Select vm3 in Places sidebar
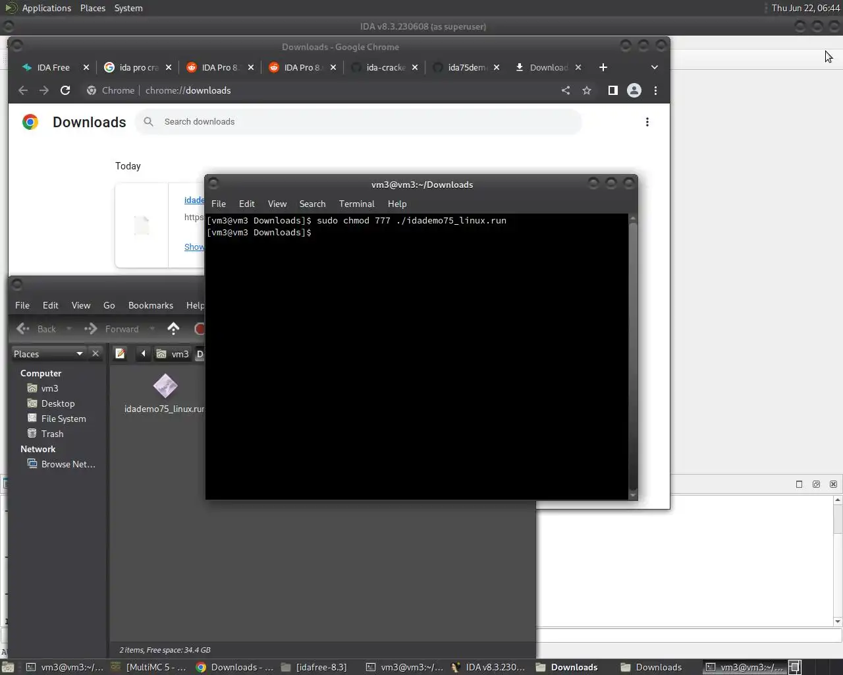The height and width of the screenshot is (675, 843). (49, 388)
